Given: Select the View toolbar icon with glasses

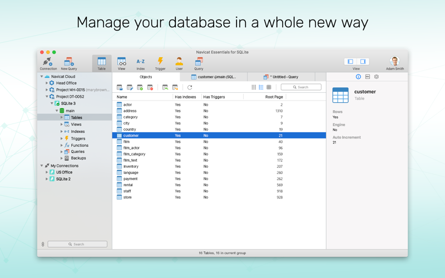Looking at the screenshot, I should (x=121, y=62).
